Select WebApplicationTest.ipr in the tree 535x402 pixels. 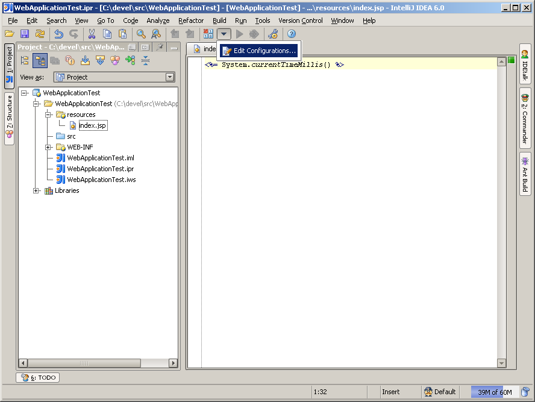(100, 169)
